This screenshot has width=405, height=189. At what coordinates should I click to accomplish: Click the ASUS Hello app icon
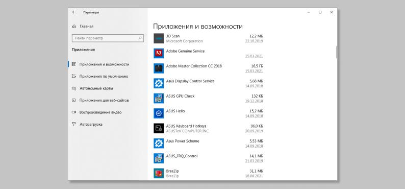point(159,113)
